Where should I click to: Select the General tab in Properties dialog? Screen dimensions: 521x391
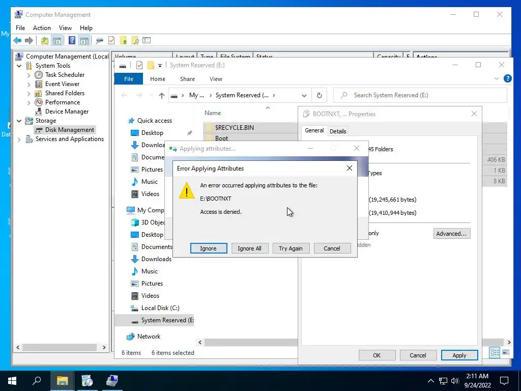point(314,130)
